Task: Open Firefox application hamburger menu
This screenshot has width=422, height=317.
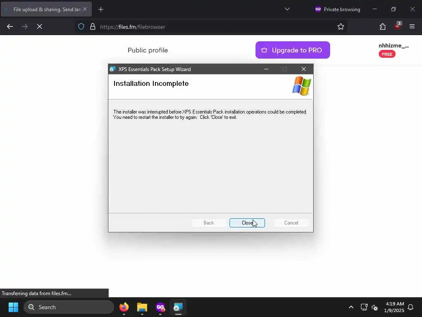Action: [412, 26]
